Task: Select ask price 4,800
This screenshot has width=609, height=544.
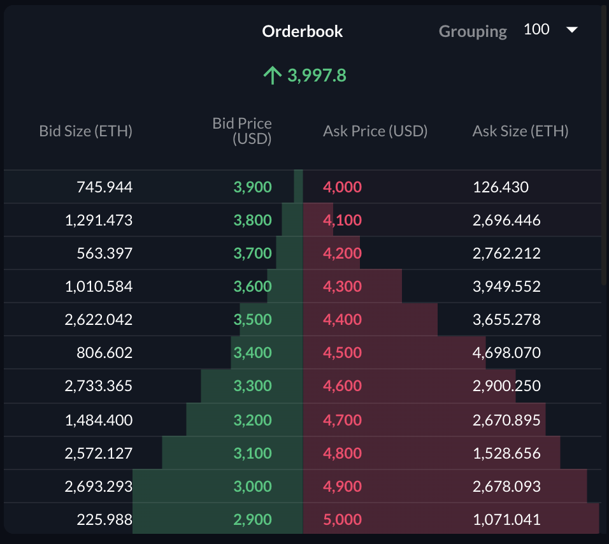Action: pos(342,453)
